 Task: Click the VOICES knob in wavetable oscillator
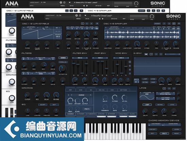point(68,34)
